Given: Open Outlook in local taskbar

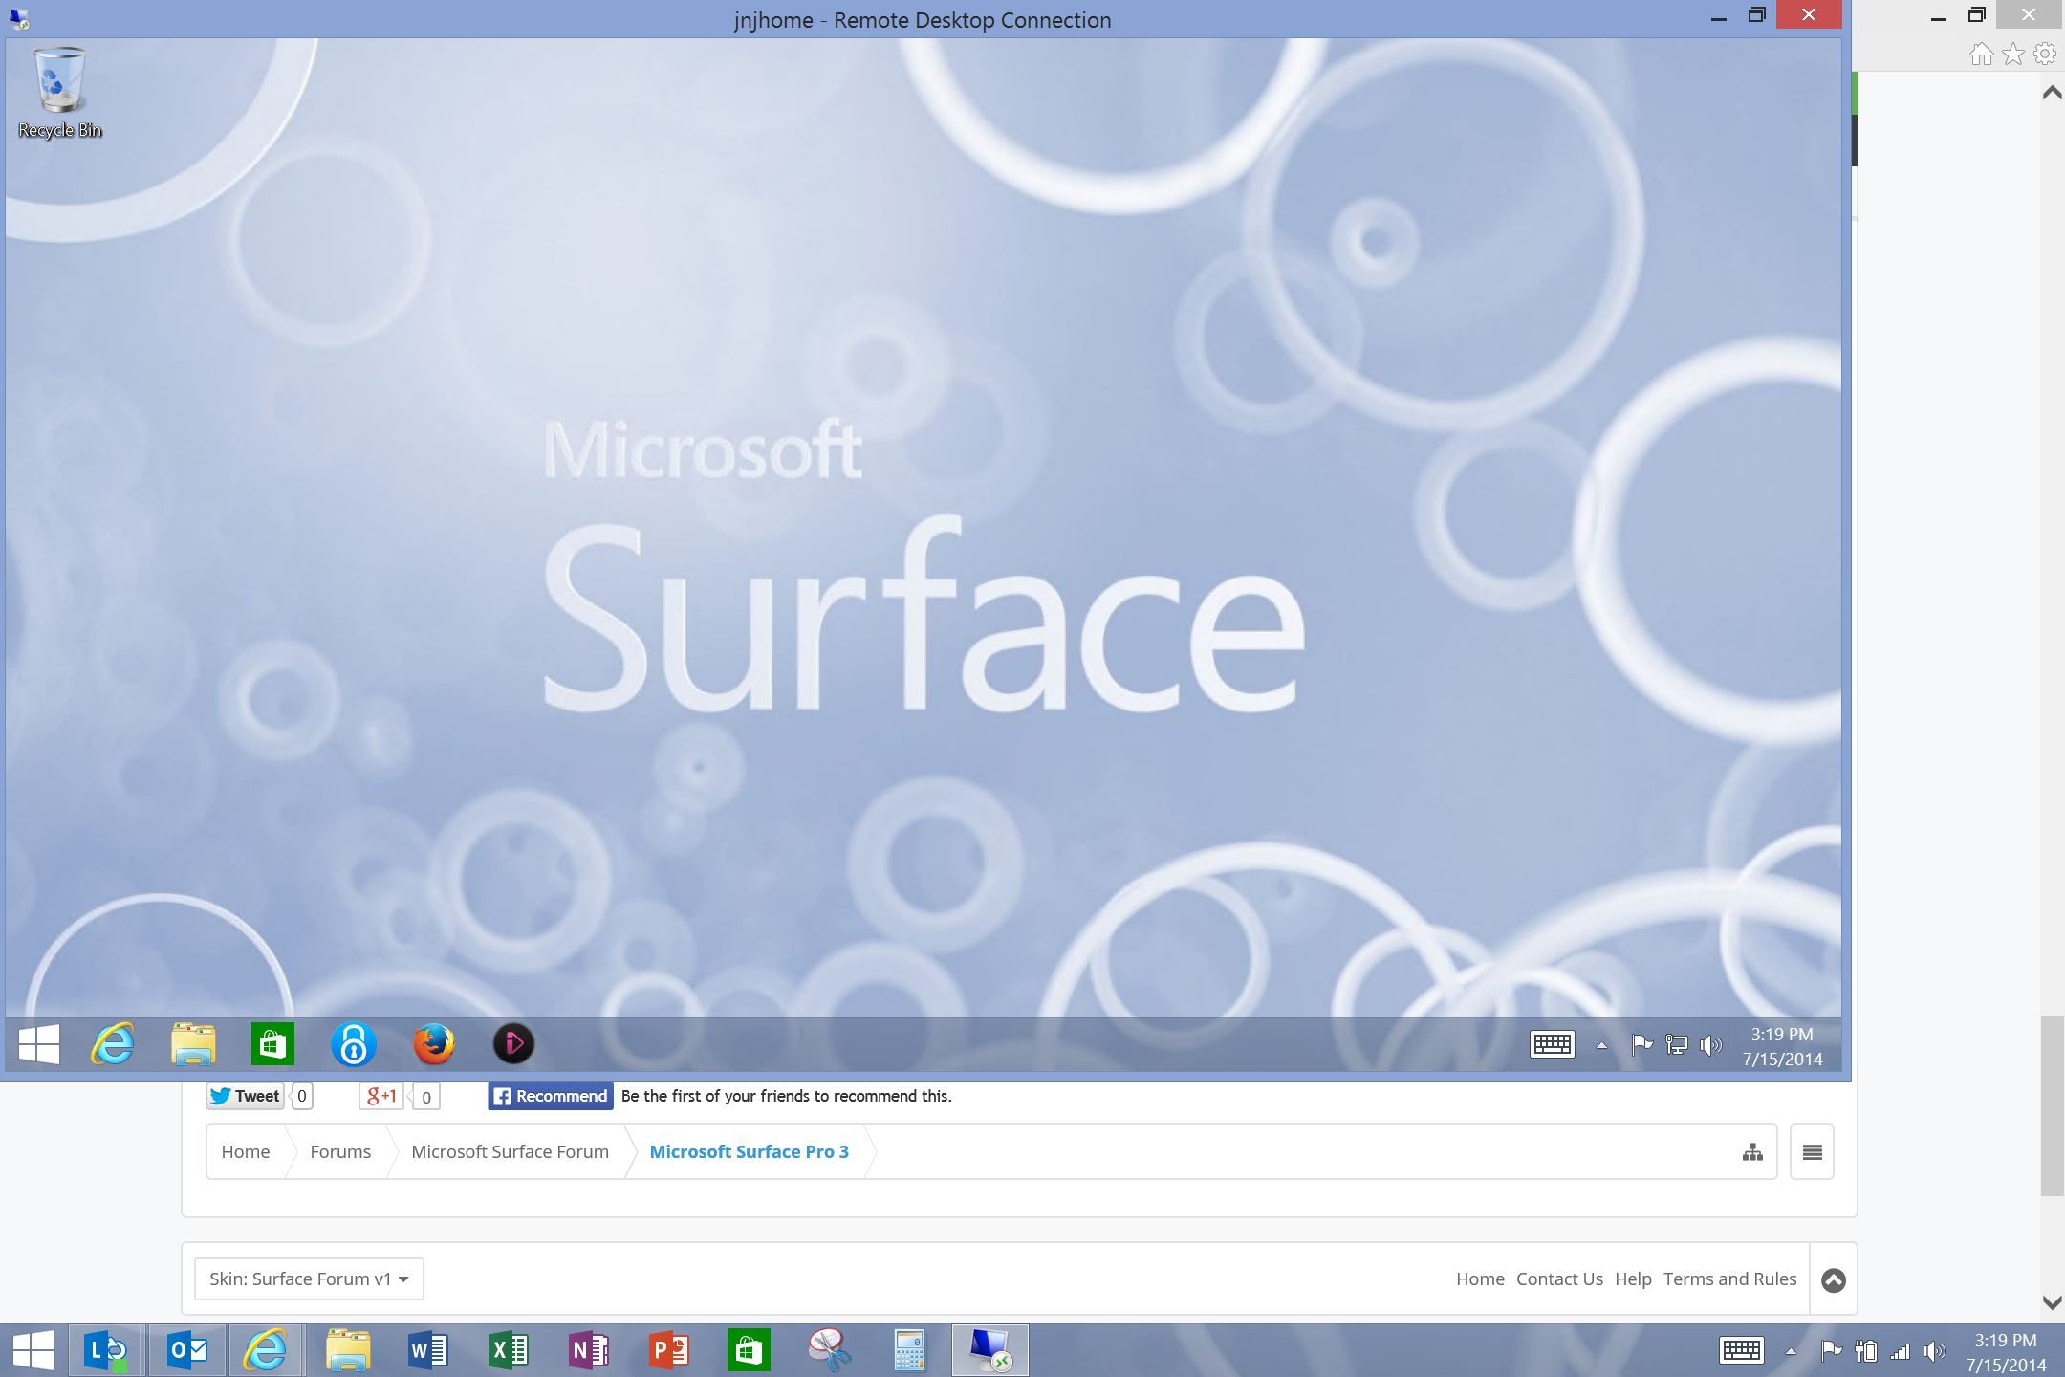Looking at the screenshot, I should tap(187, 1350).
